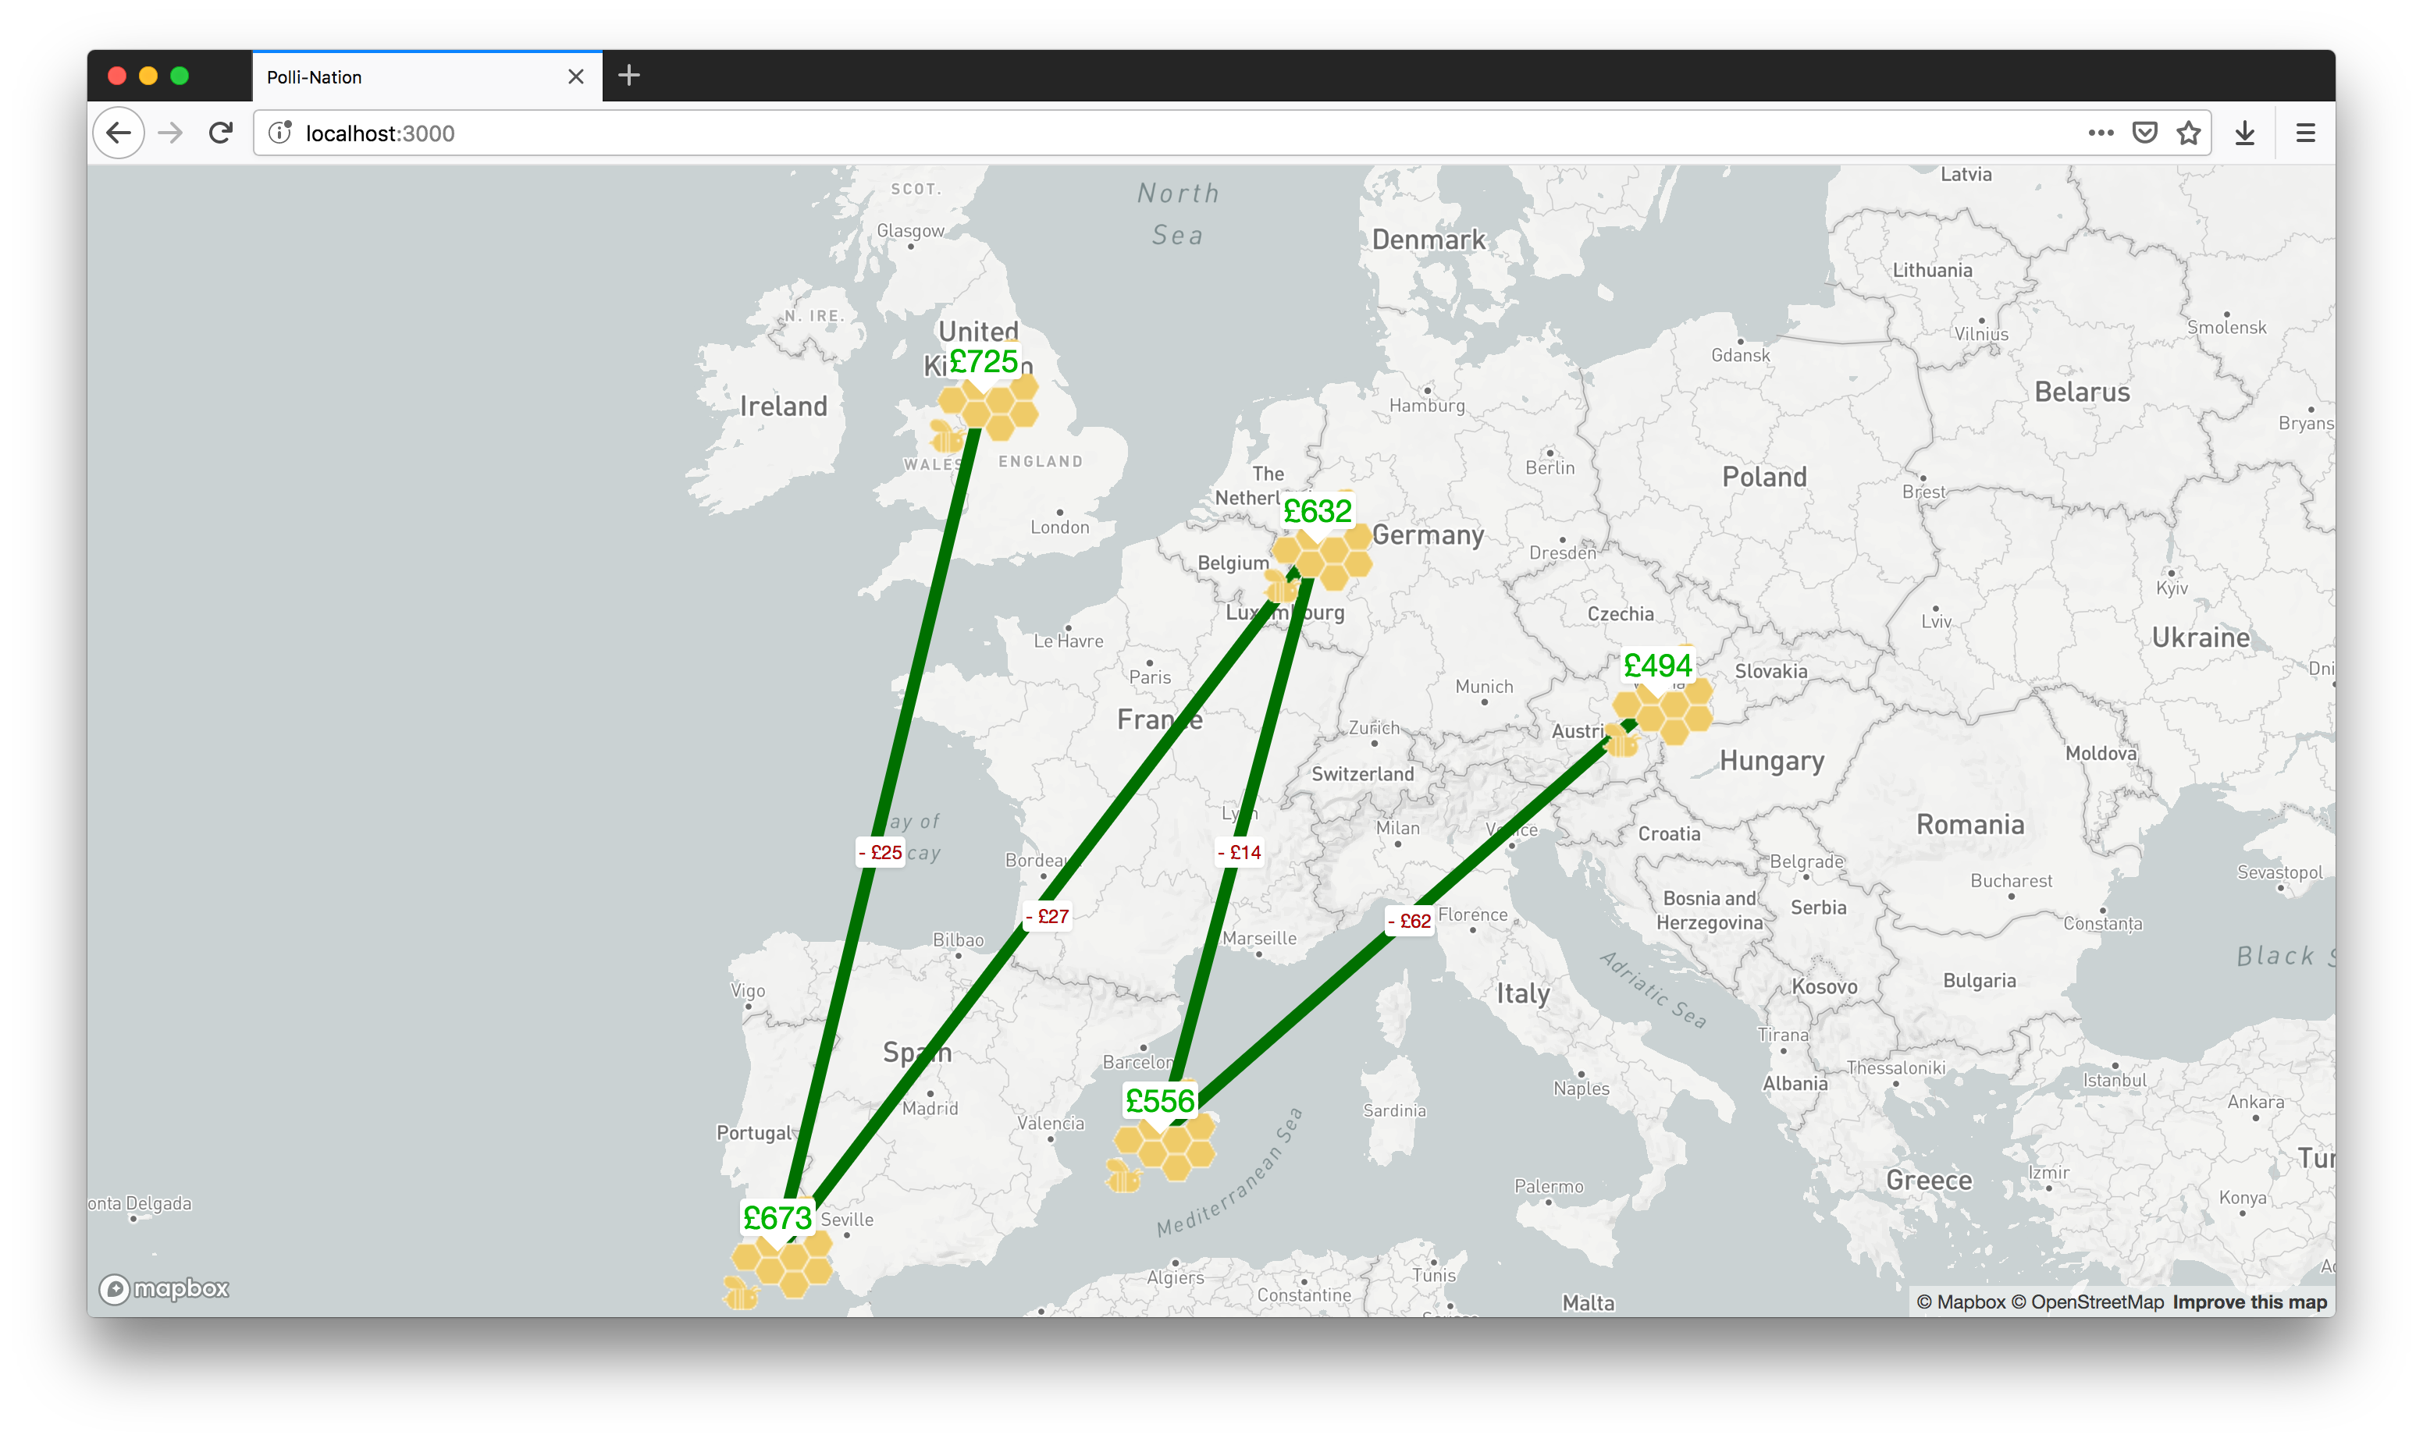The image size is (2423, 1442).
Task: Close the Polli-Nation tab
Action: [x=575, y=76]
